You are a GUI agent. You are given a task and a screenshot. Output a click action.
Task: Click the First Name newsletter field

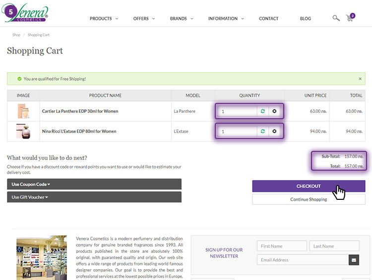pos(282,246)
